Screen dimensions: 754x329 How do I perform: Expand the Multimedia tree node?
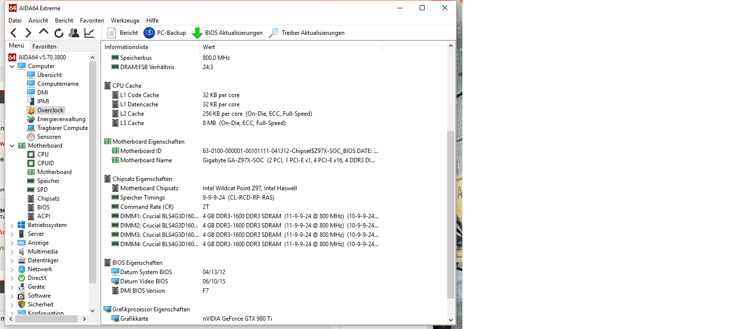12,252
